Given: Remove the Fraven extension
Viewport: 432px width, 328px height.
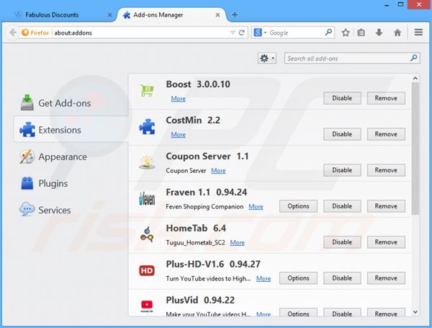Looking at the screenshot, I should click(386, 206).
